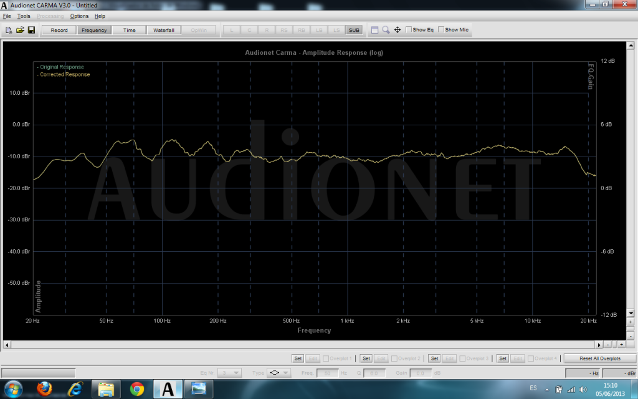638x399 pixels.
Task: Click network signal tray icon
Action: click(x=571, y=389)
